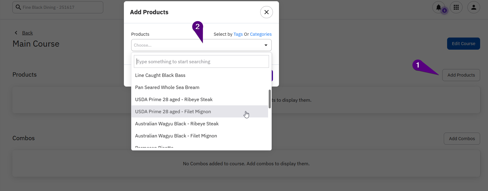This screenshot has width=488, height=191.
Task: Select Line Caught Black Bass option
Action: [160, 75]
